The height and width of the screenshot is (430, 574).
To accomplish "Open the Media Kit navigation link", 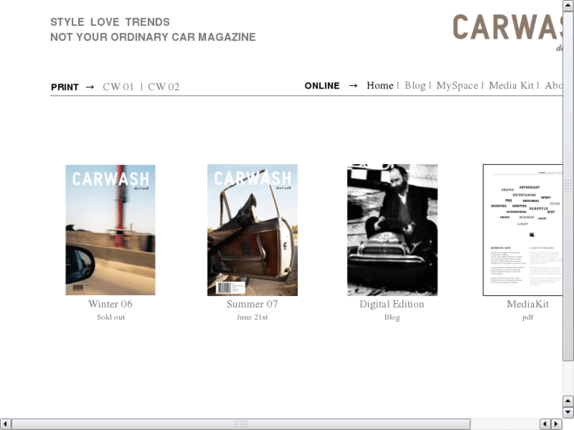I will (512, 86).
